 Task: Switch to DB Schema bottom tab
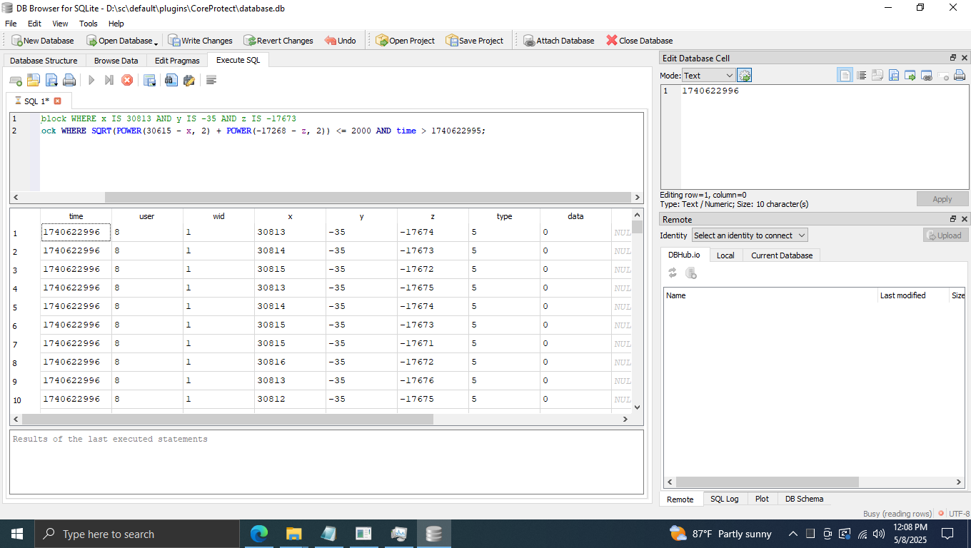[x=804, y=499]
